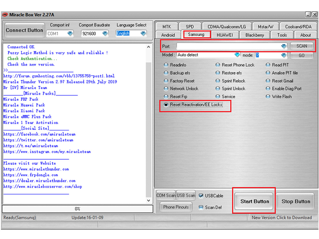The width and height of the screenshot is (319, 239).
Task: Select the Reset Gmail radio option
Action: tap(268, 81)
